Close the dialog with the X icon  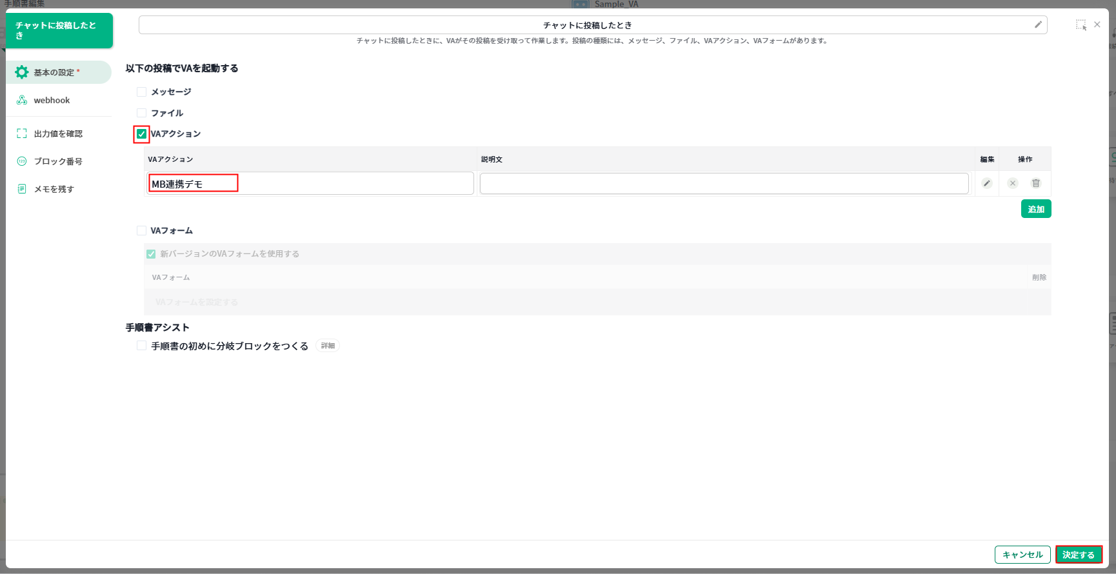click(1097, 25)
